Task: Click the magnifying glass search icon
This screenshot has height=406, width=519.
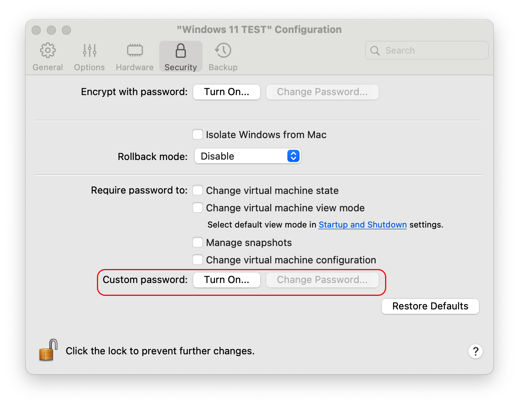Action: click(x=375, y=51)
